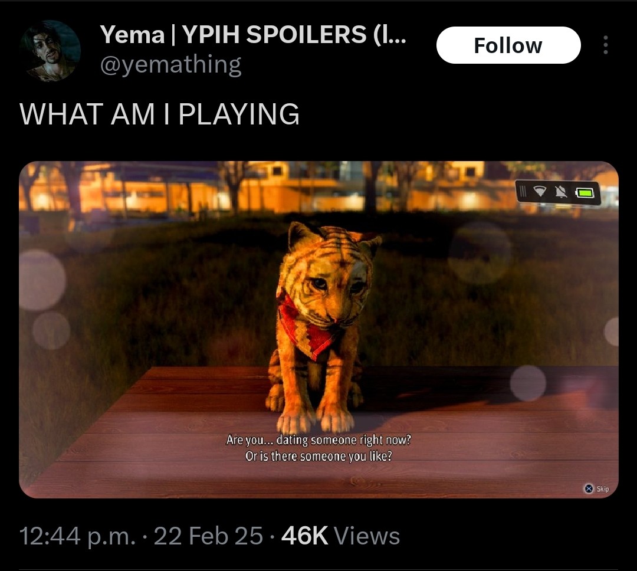Click the "Are you... dating someone" subtitle

(x=318, y=439)
